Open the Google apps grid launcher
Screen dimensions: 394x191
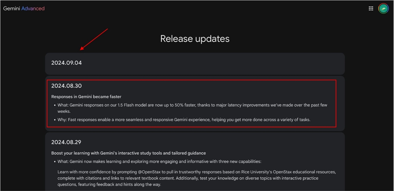(x=371, y=8)
